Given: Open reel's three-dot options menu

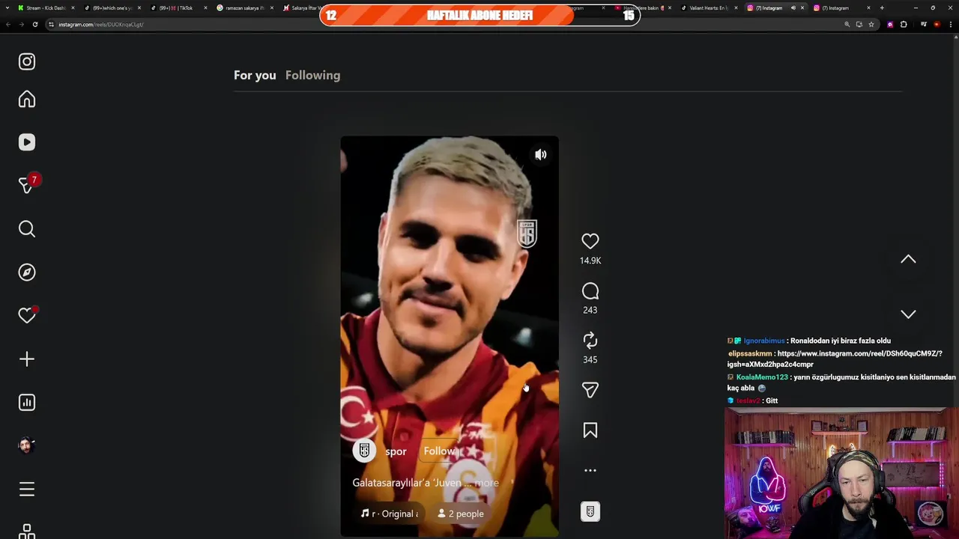Looking at the screenshot, I should 590,471.
